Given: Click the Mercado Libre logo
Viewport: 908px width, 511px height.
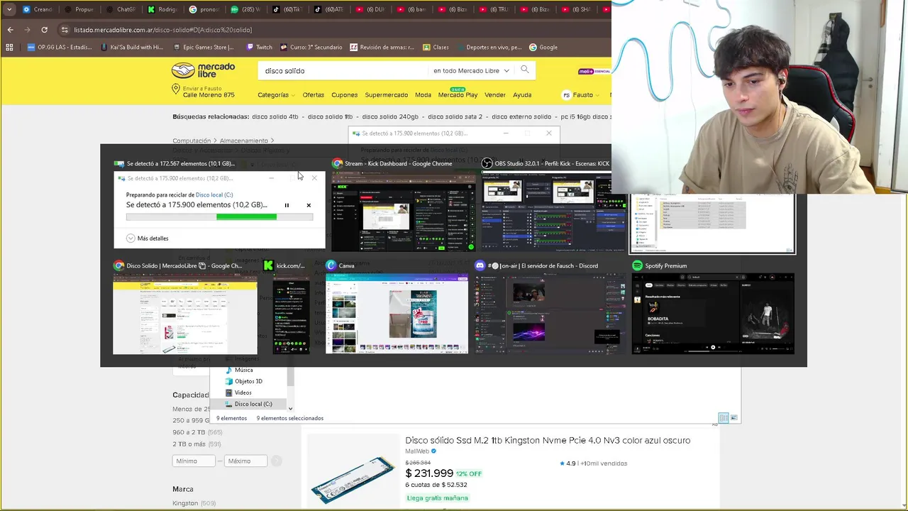Looking at the screenshot, I should pos(203,70).
